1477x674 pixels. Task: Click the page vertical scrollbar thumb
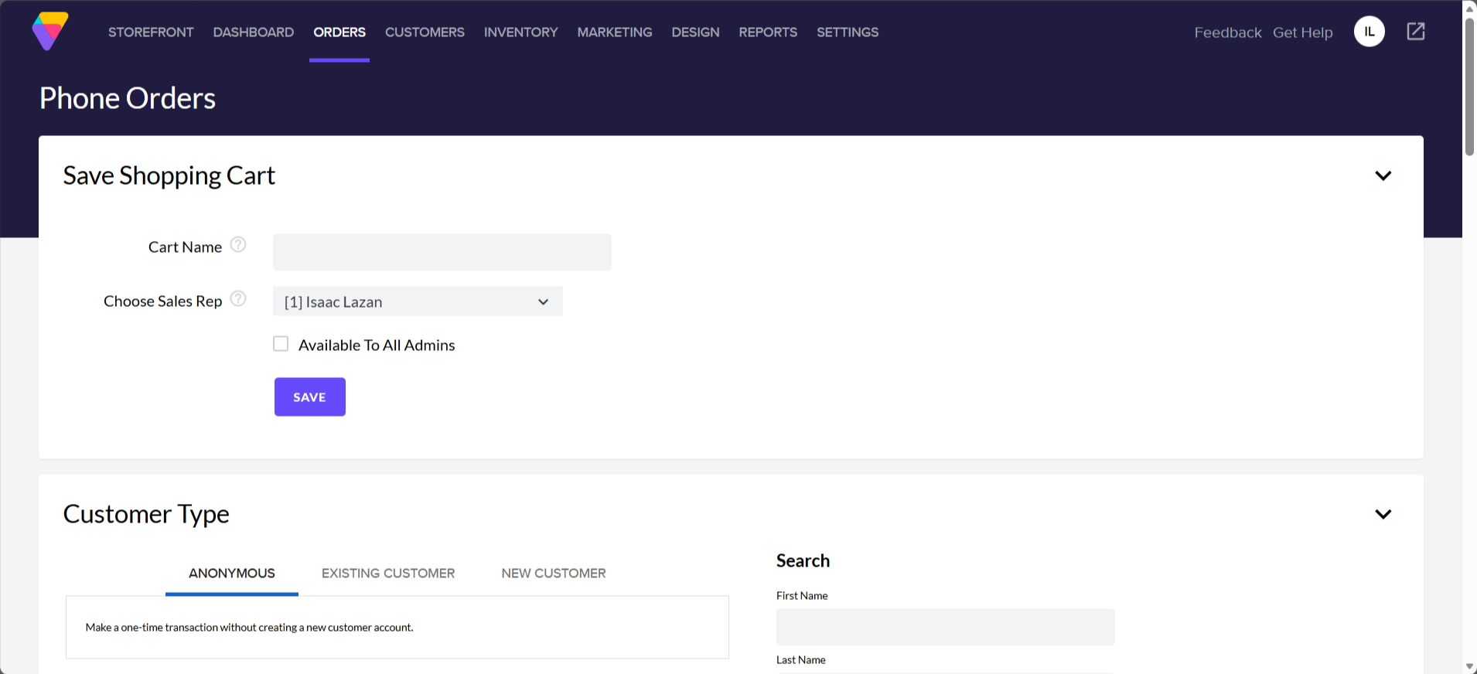[x=1469, y=87]
